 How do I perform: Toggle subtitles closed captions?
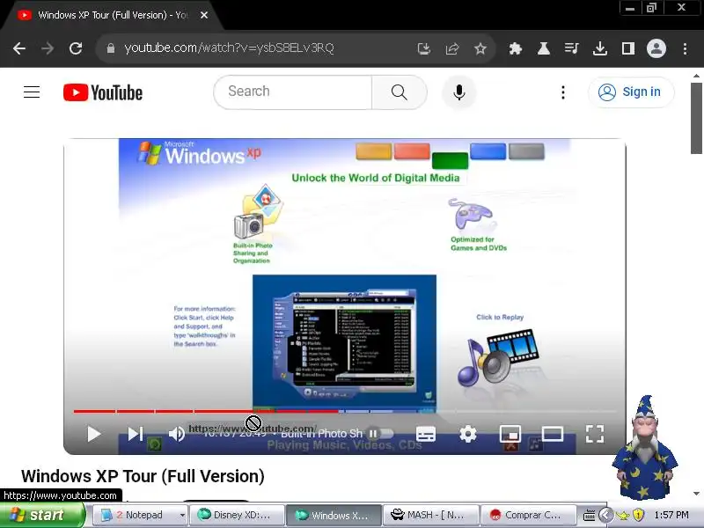click(426, 434)
